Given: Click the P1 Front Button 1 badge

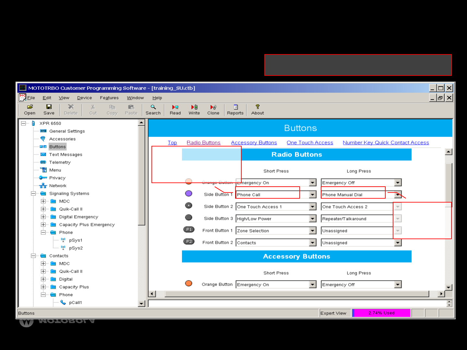Looking at the screenshot, I should (x=189, y=229).
